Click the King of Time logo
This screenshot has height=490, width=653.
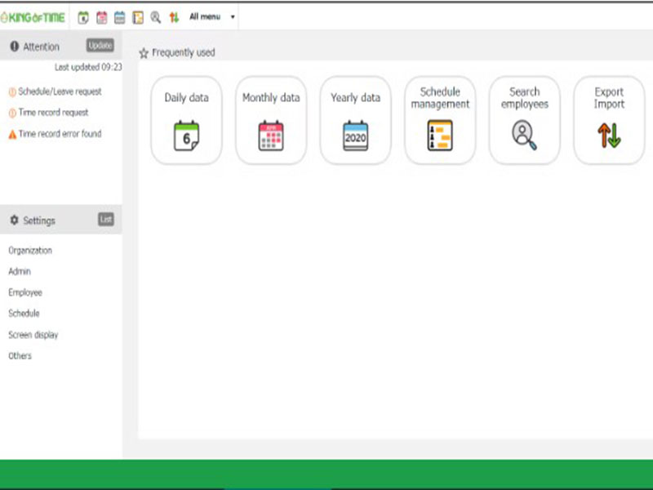33,17
